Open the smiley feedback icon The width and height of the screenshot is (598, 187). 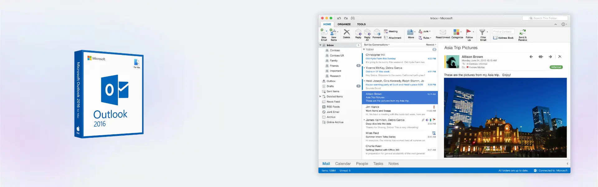coord(563,24)
